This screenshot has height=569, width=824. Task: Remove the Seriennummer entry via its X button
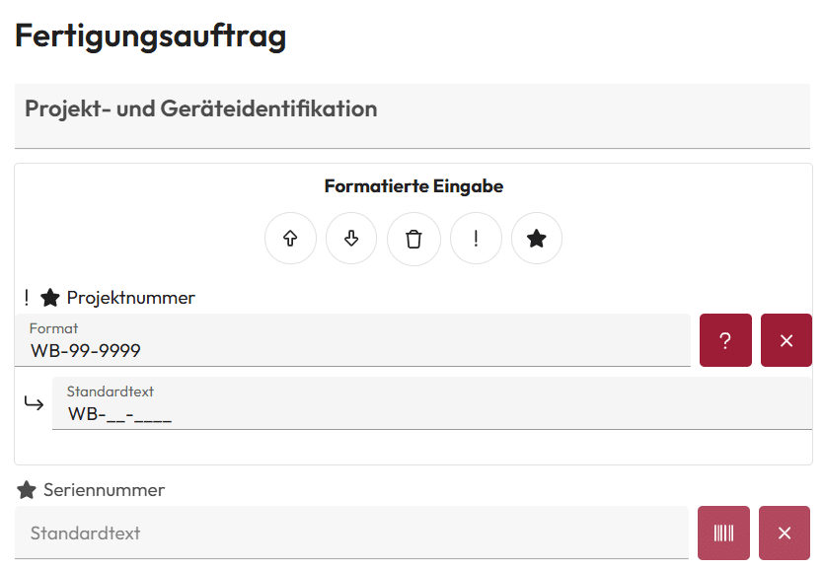point(785,533)
